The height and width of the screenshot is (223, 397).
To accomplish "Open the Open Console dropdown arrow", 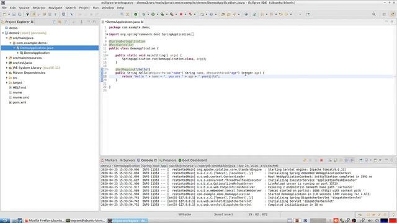I will coord(380,160).
